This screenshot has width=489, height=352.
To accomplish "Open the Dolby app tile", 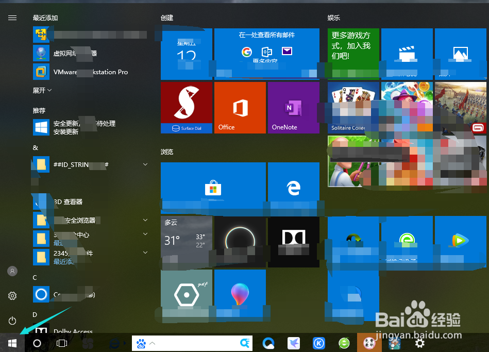I will click(293, 242).
